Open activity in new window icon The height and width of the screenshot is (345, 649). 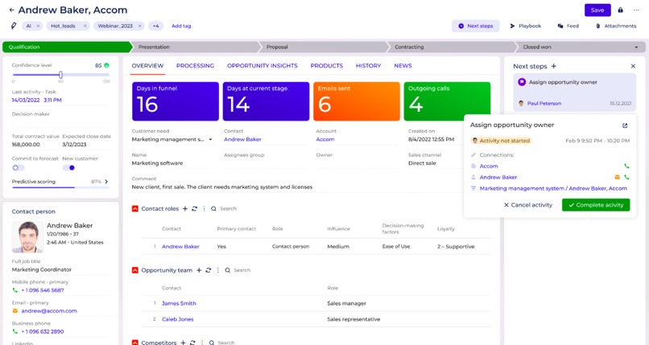click(x=625, y=125)
